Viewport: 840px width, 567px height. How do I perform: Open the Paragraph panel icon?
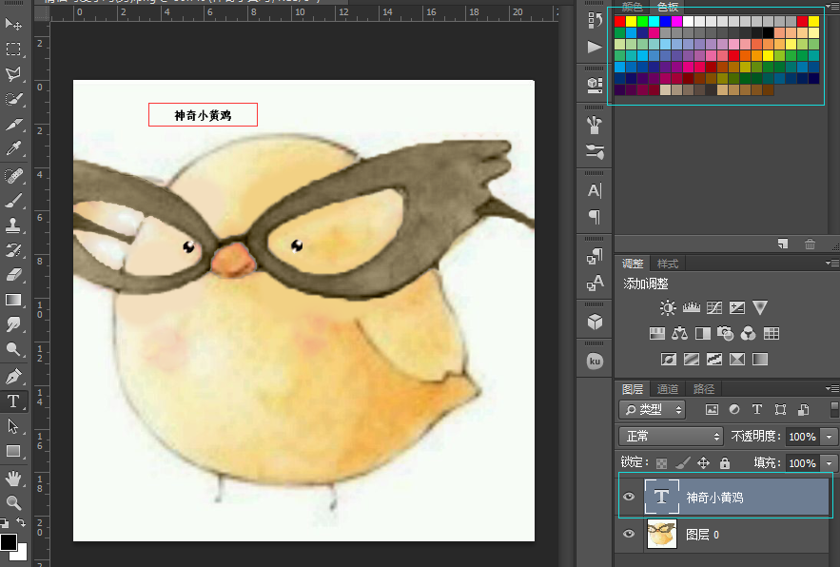[x=595, y=217]
